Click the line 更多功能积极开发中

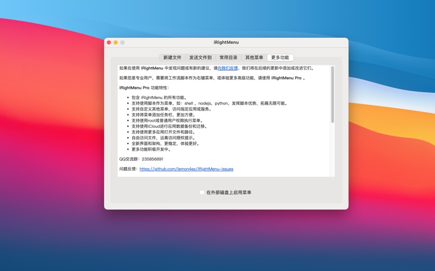(x=152, y=150)
